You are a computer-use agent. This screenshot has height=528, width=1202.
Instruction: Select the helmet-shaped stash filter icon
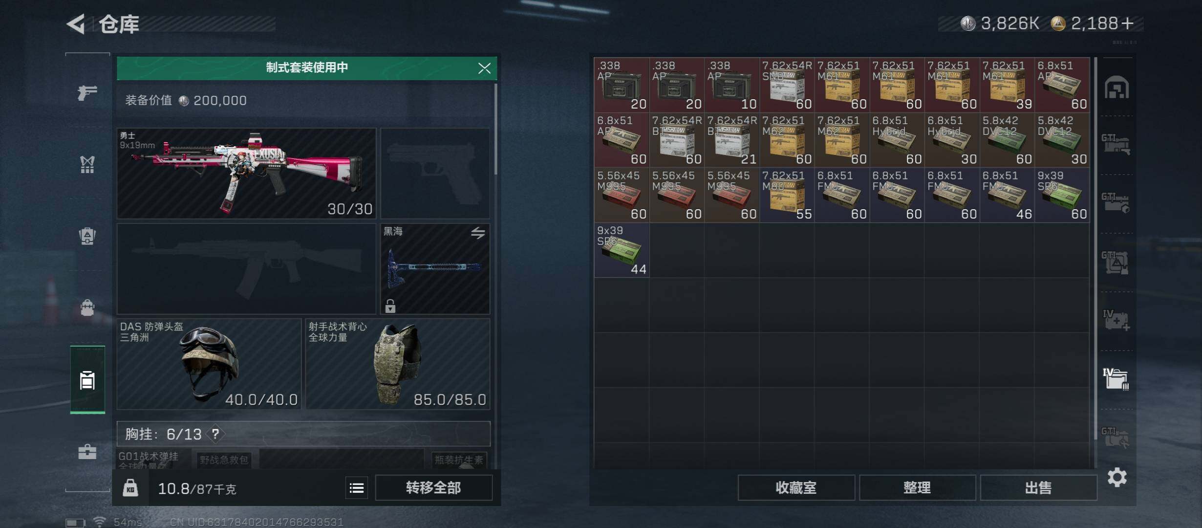coord(1117,88)
